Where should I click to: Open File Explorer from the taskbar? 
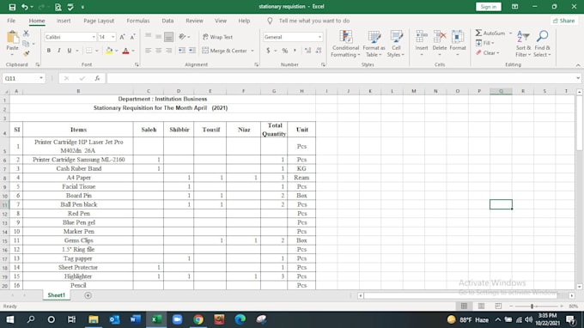[93, 319]
